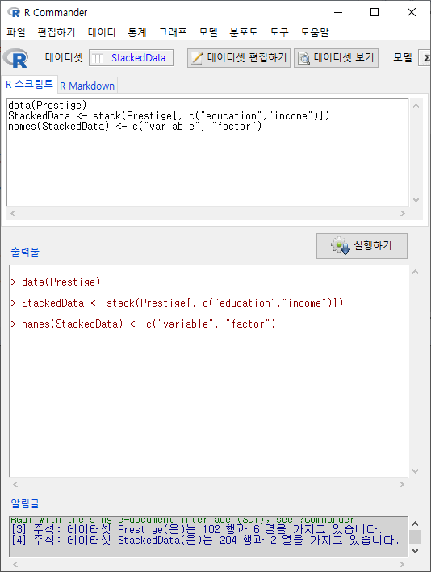Click the 출력물 label
This screenshot has height=572, width=431.
(25, 252)
